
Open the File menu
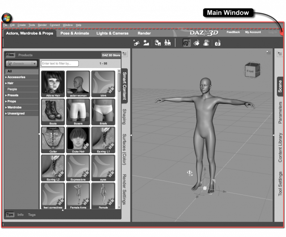coord(5,25)
